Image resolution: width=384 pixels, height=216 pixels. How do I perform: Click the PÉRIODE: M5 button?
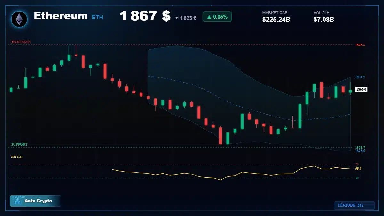point(354,205)
